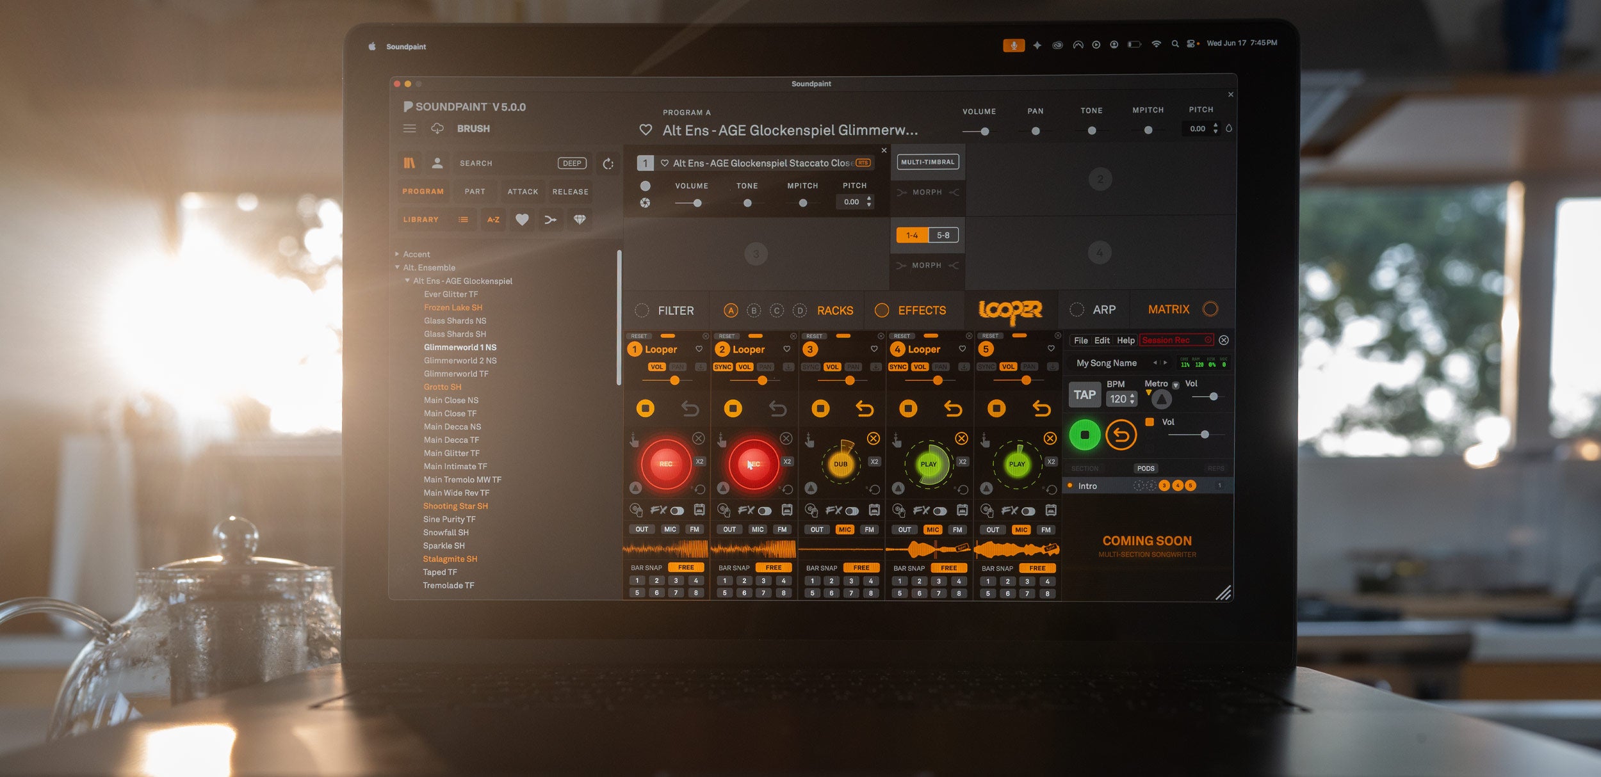
Task: Click the MULTI-TIMBRAL button
Action: [928, 162]
